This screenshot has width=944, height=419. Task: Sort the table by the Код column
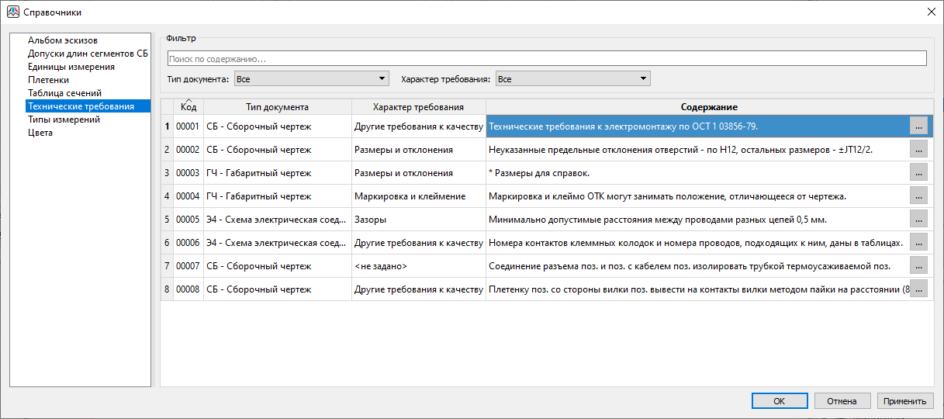[188, 107]
